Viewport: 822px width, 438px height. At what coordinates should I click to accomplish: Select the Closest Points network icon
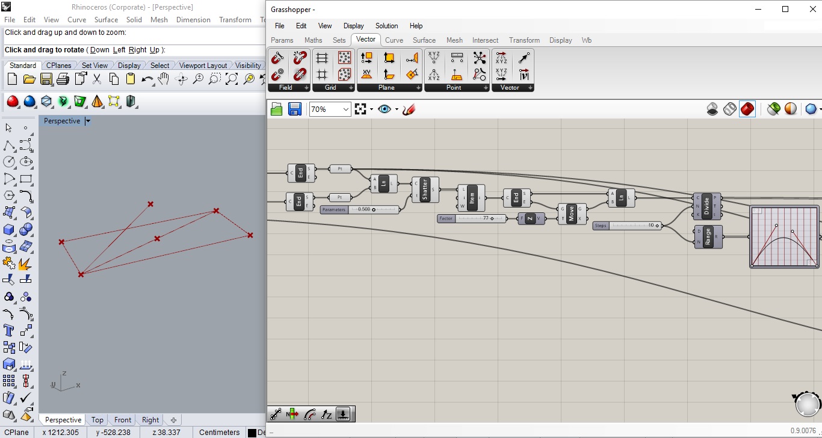pyautogui.click(x=479, y=58)
